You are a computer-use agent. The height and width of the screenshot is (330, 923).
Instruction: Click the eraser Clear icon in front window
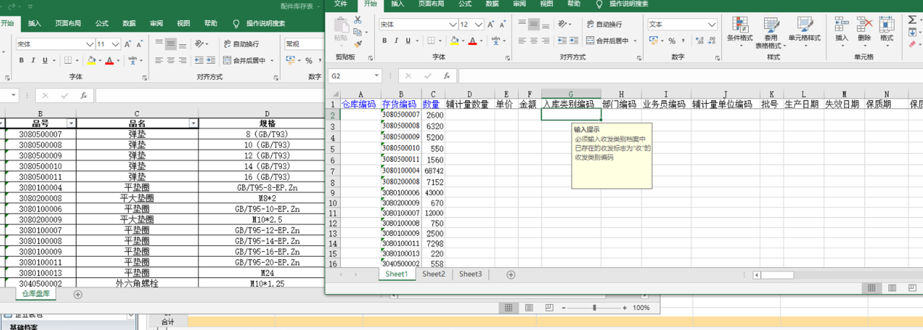click(x=912, y=44)
